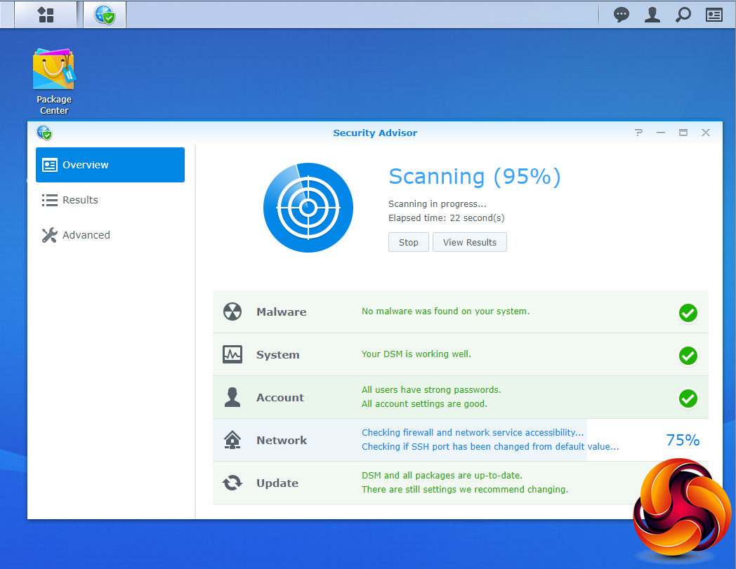Click 'Elapsed time: 22 second(s)' text
736x569 pixels.
(447, 217)
